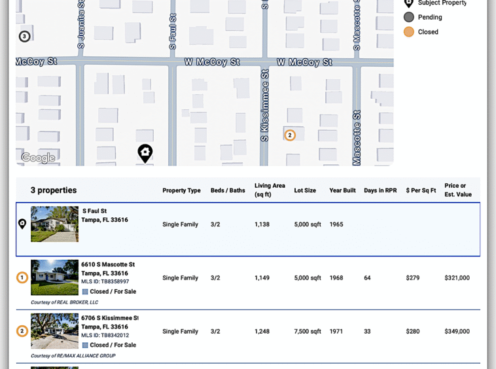Open the 6610 S Mascotte St photo
The height and width of the screenshot is (369, 496).
pyautogui.click(x=54, y=277)
